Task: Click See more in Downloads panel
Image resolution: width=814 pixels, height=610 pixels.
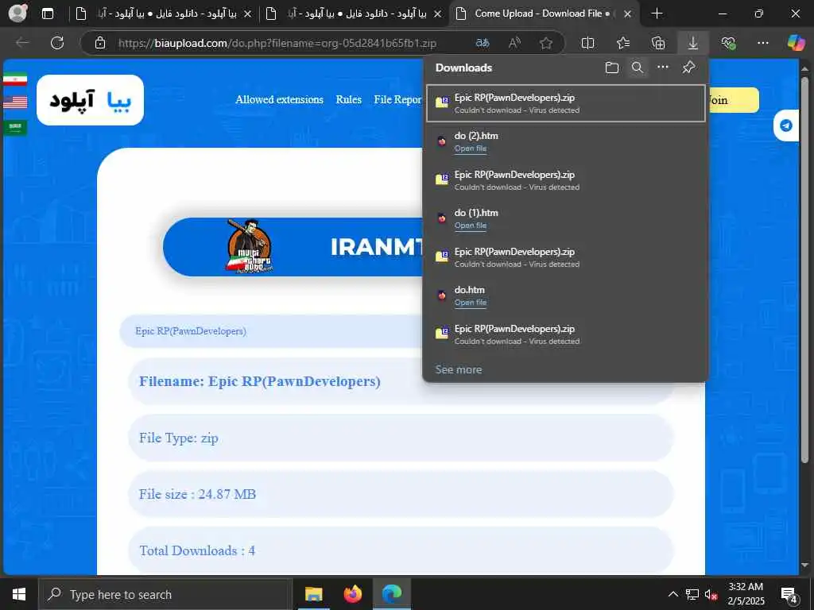Action: 459,370
